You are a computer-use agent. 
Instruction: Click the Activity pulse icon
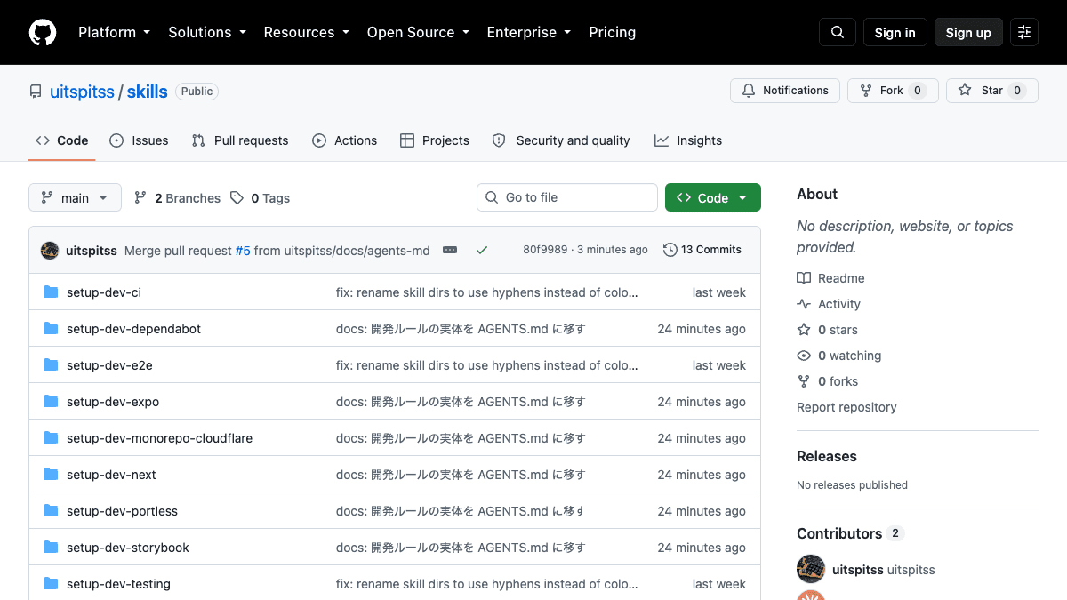click(804, 304)
